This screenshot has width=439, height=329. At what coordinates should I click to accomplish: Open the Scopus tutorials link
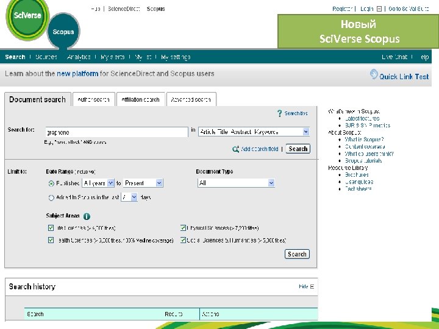363,161
